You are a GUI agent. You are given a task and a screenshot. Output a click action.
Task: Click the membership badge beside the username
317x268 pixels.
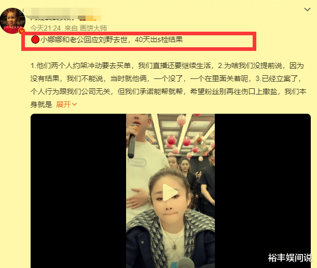click(89, 18)
